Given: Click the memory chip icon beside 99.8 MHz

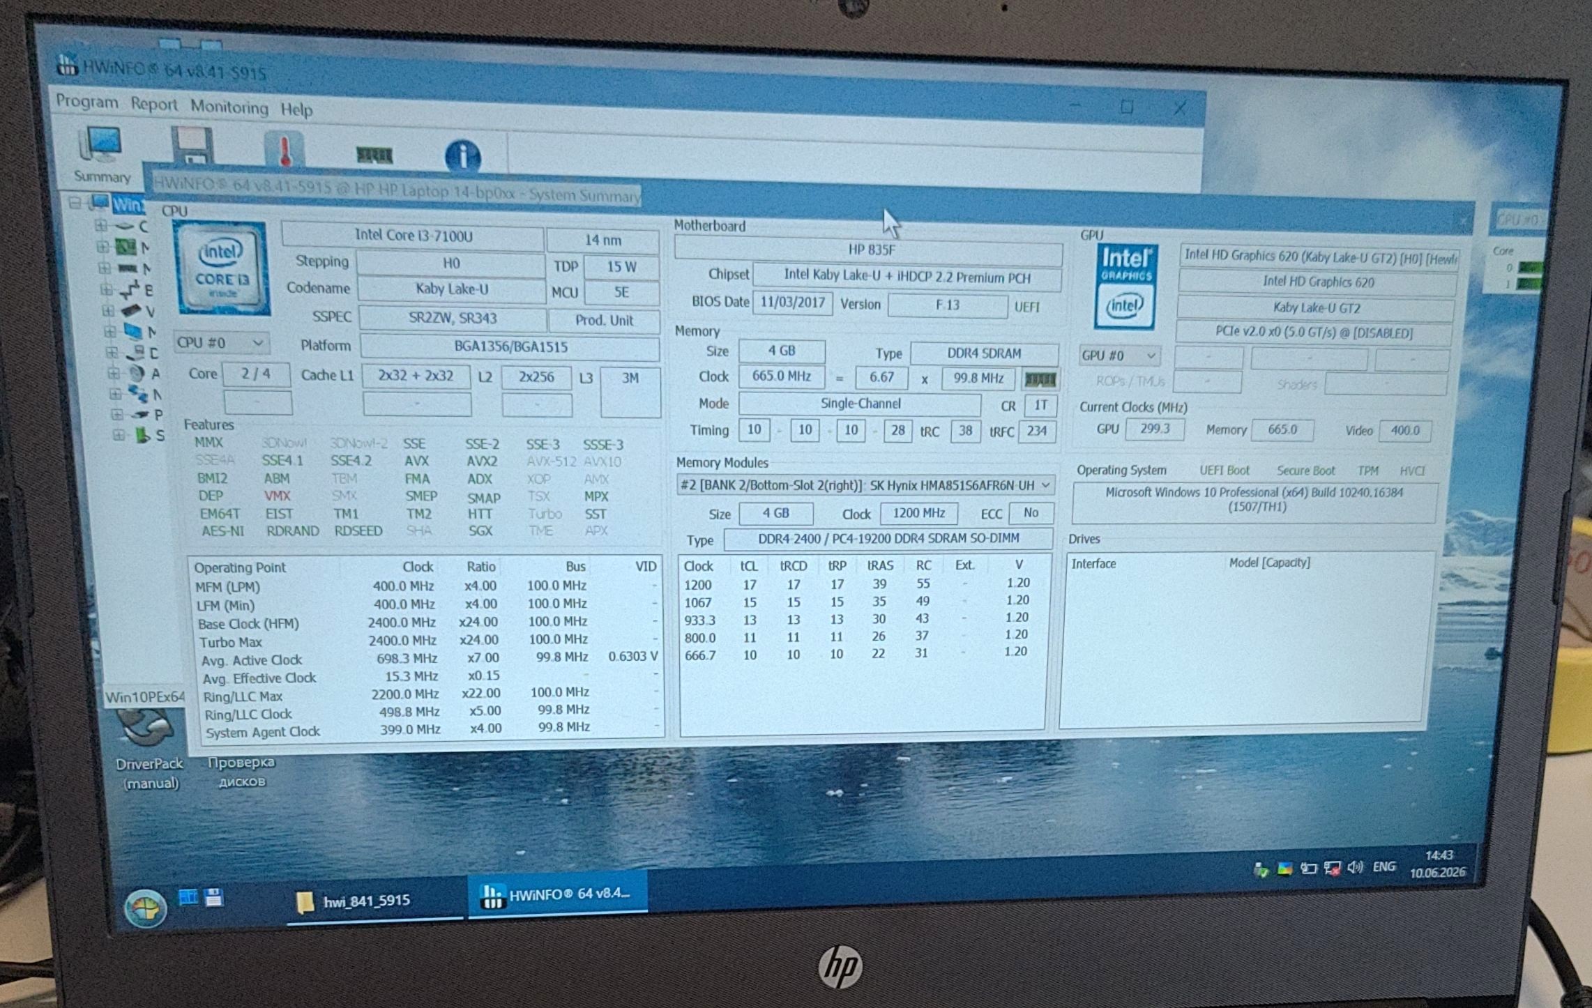Looking at the screenshot, I should 1040,380.
